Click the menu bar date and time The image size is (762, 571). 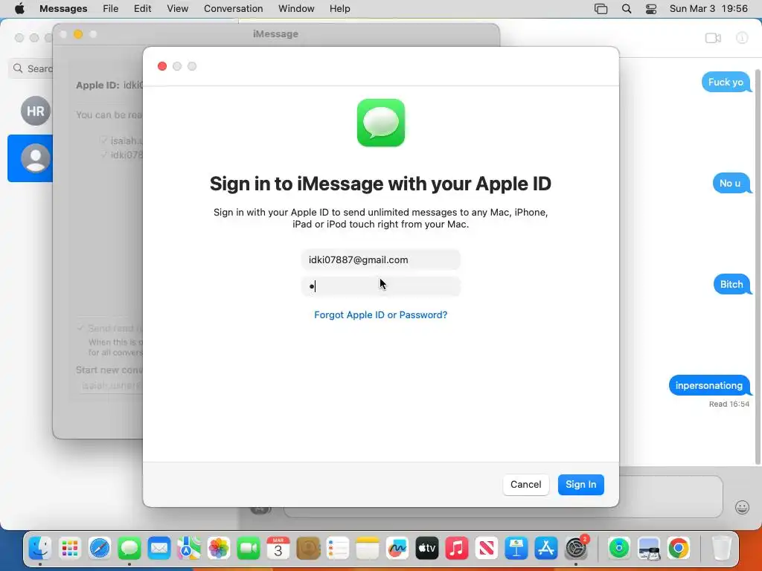tap(708, 9)
